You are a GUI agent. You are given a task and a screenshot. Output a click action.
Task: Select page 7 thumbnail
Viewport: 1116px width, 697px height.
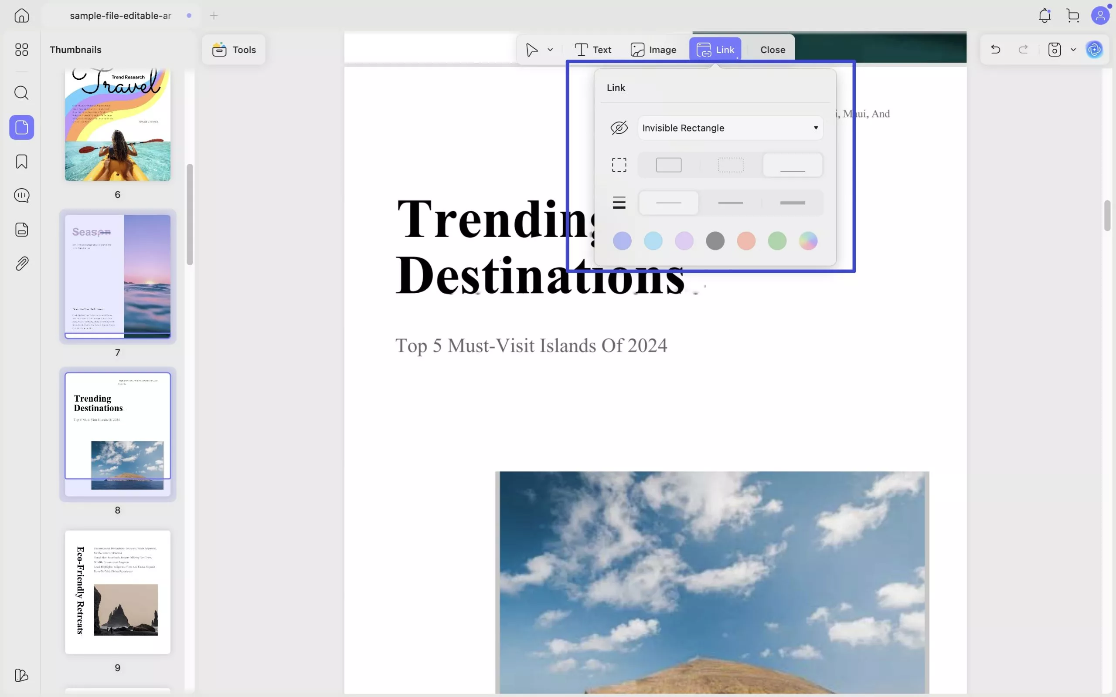(118, 277)
